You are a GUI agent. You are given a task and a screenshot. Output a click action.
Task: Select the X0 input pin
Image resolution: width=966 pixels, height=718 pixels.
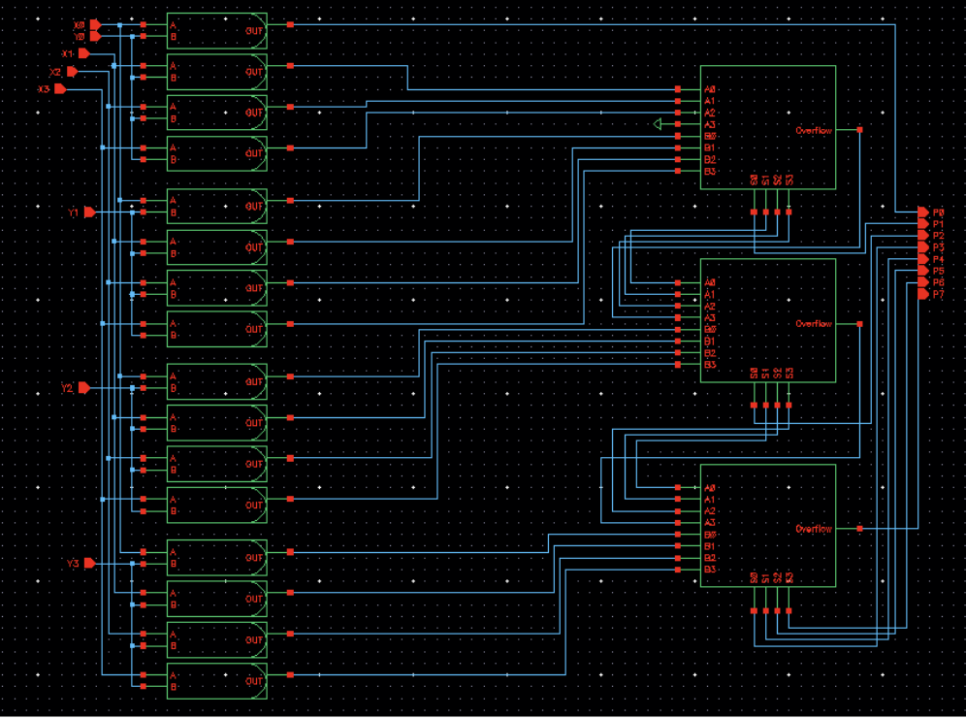(x=95, y=24)
